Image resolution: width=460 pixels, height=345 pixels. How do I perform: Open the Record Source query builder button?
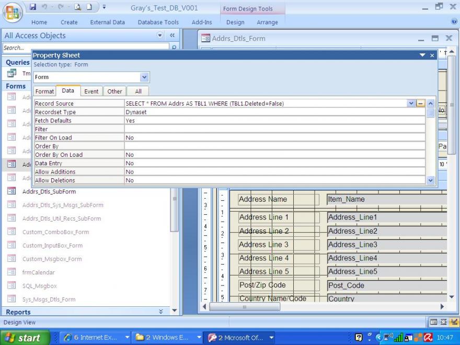[420, 103]
